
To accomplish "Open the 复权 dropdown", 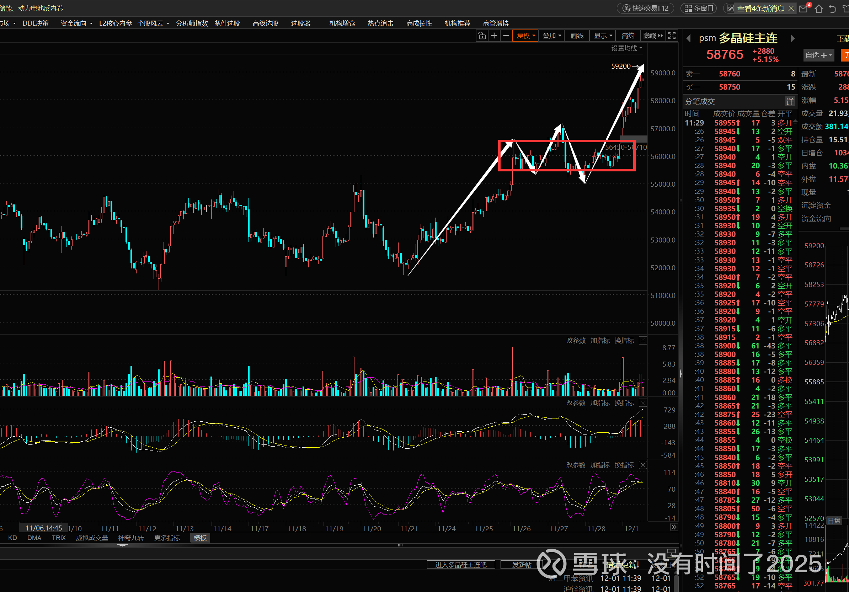I will (x=525, y=36).
